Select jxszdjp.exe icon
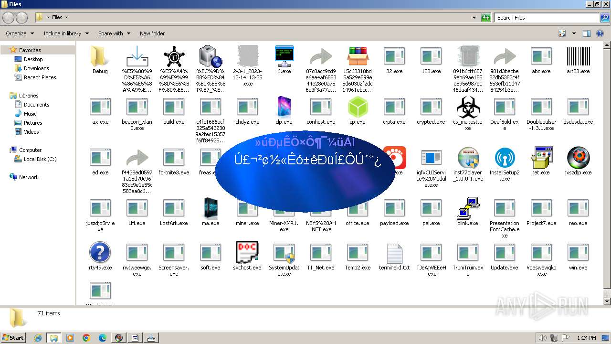 [x=578, y=158]
